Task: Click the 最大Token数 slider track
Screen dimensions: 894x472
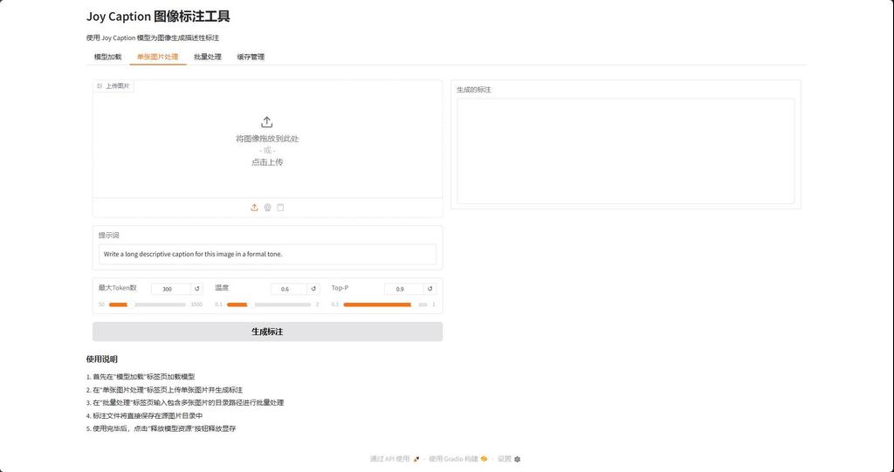Action: (x=147, y=305)
